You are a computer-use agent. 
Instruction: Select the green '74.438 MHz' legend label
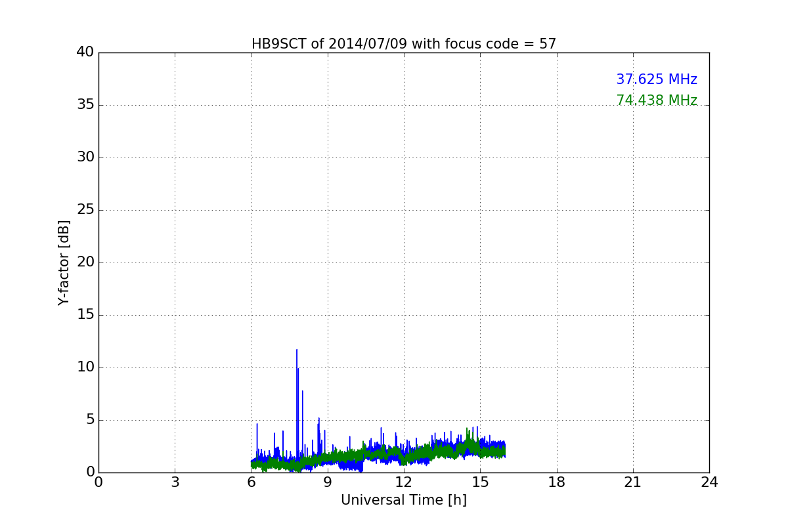(x=657, y=100)
